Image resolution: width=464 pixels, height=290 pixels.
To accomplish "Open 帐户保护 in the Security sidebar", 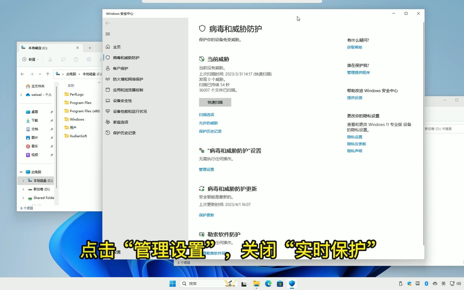I will [121, 68].
